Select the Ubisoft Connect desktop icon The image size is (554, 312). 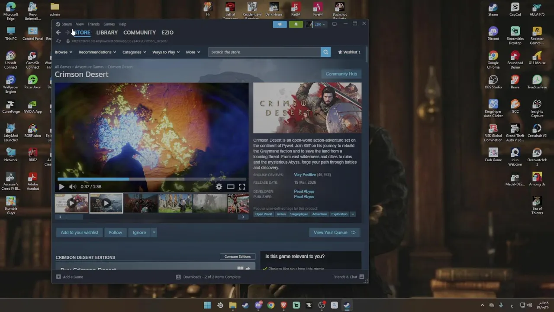[x=11, y=60]
